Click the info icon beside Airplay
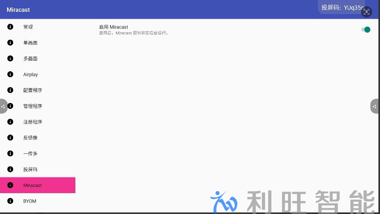Image resolution: width=380 pixels, height=214 pixels. [10, 74]
